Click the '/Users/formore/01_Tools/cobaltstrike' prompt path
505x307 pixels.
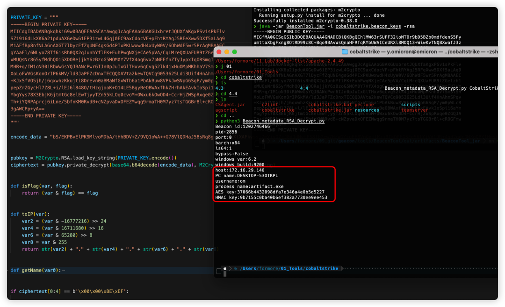[289, 268]
